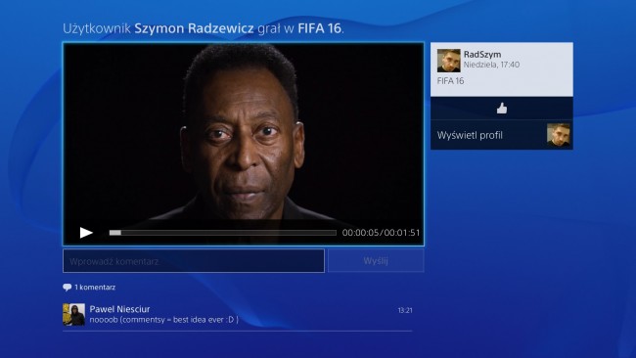This screenshot has height=358, width=636.
Task: Open RadSzym avatar in the post card
Action: (x=448, y=61)
